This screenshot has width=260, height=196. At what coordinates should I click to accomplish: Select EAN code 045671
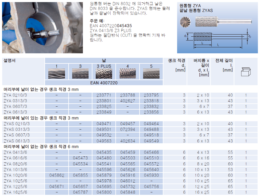click(x=57, y=187)
